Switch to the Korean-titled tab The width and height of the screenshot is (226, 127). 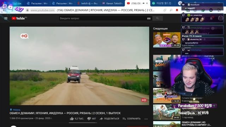pyautogui.click(x=162, y=3)
